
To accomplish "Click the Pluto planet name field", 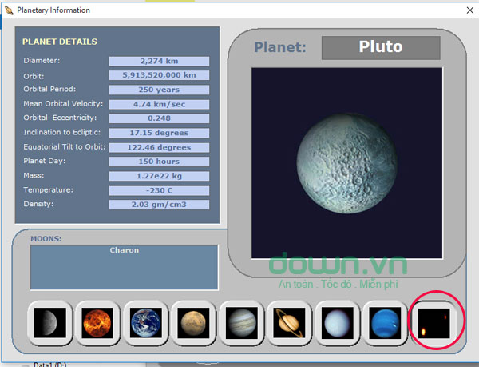I will pos(381,47).
